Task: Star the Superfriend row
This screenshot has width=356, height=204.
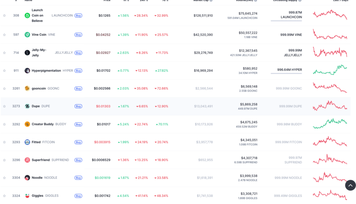Action: tap(4, 160)
